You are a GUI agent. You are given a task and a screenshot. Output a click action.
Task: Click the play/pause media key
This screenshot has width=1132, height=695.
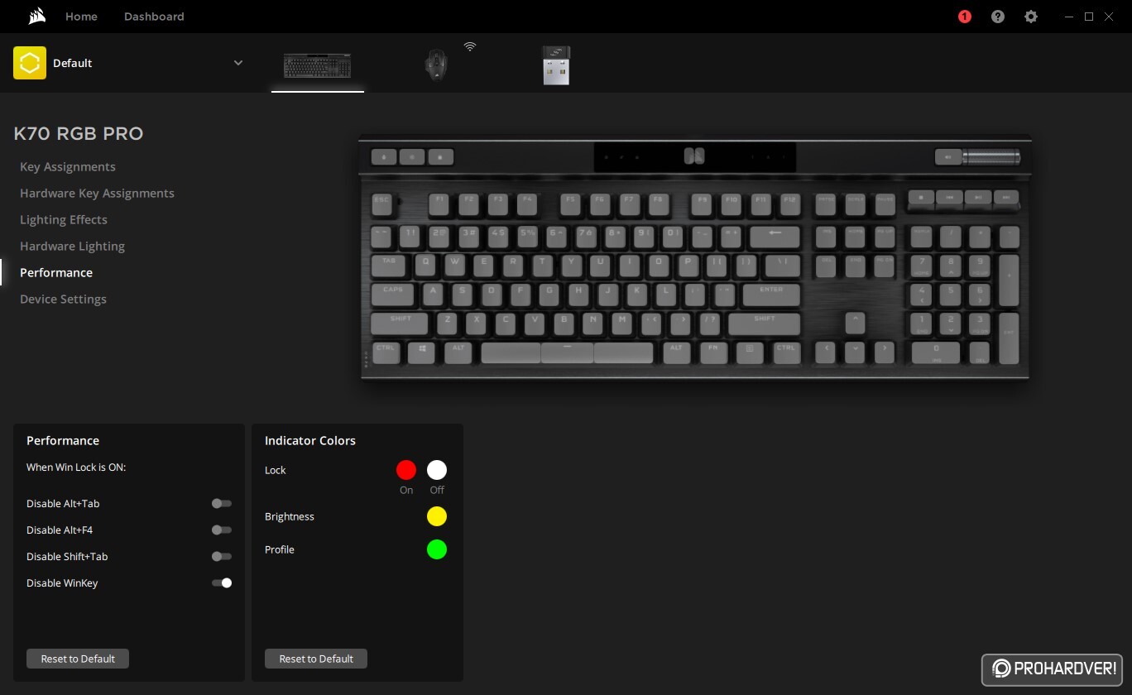click(x=977, y=198)
